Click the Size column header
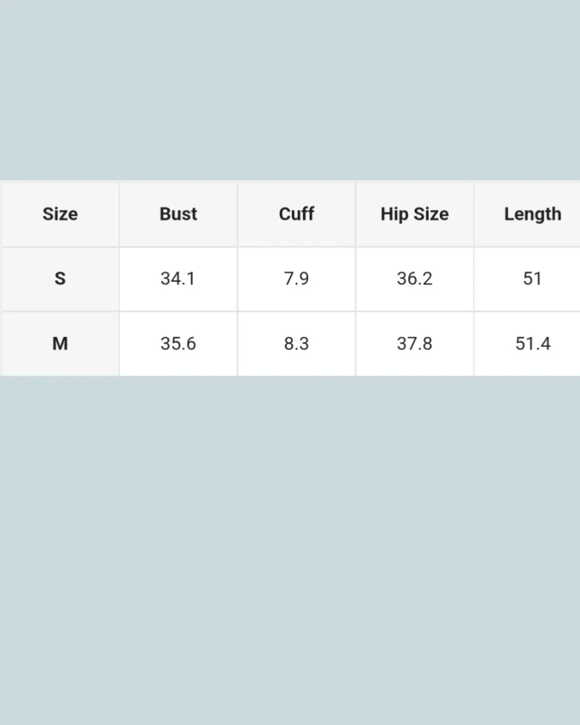The image size is (580, 725). coord(60,214)
